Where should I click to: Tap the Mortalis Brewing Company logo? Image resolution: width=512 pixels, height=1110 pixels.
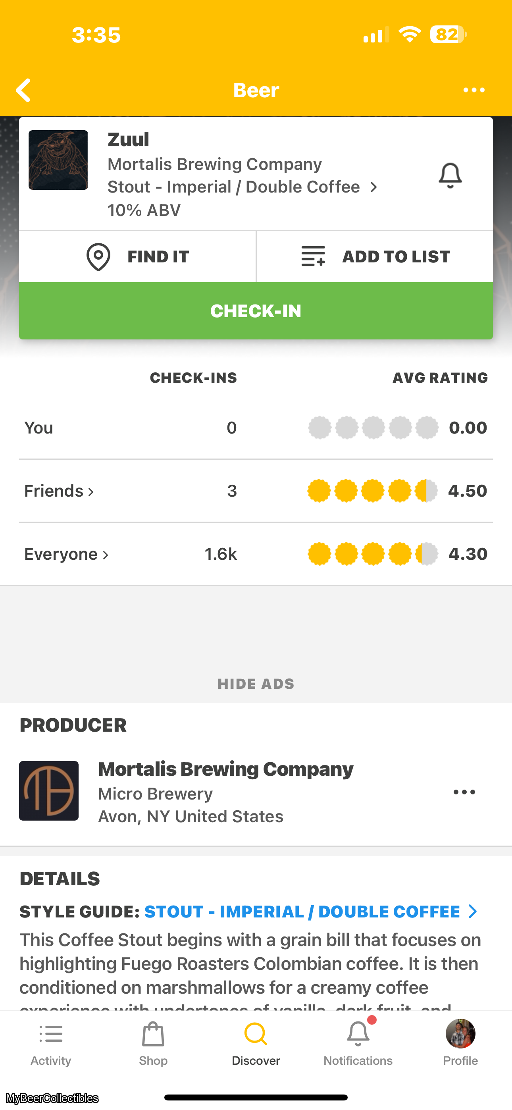click(x=49, y=791)
